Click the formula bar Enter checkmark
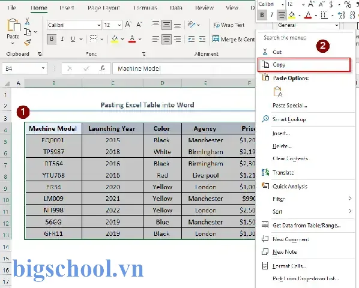 (x=86, y=68)
